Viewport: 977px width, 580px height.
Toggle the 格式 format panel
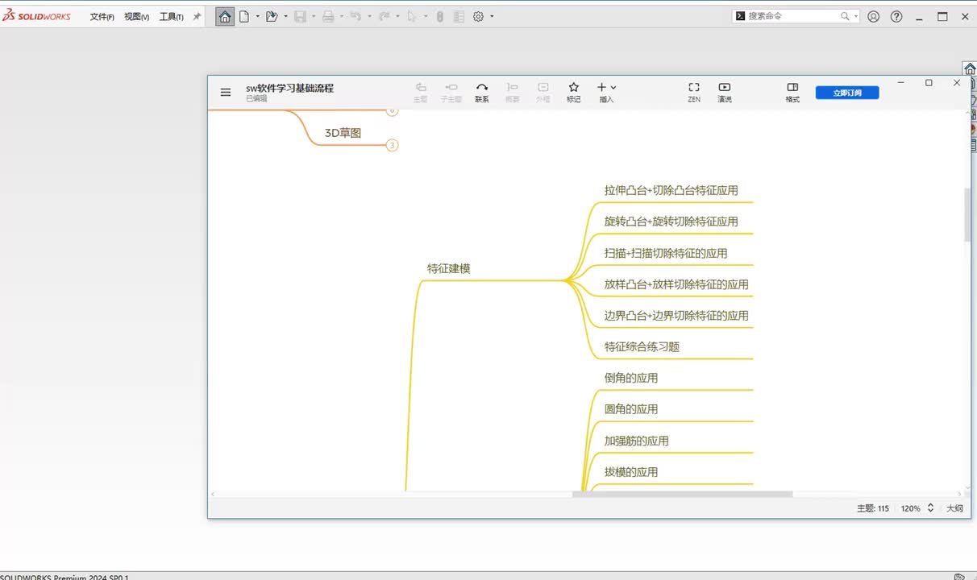click(792, 92)
